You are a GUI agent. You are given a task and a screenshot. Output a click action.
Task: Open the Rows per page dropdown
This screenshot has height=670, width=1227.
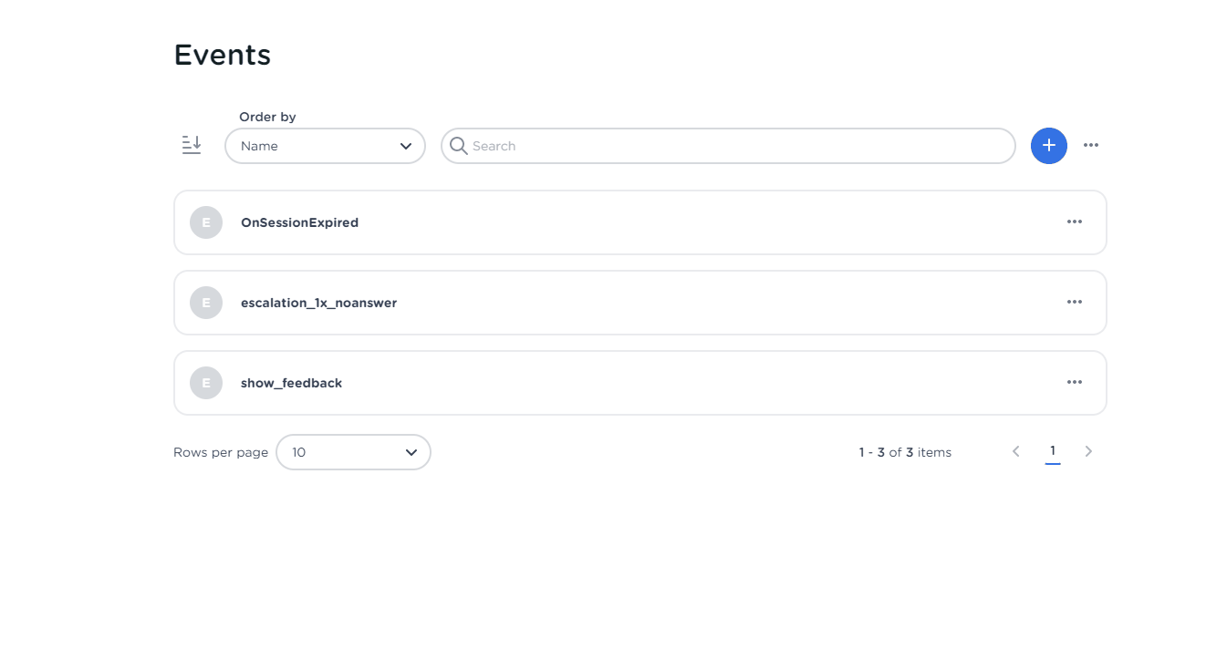354,451
